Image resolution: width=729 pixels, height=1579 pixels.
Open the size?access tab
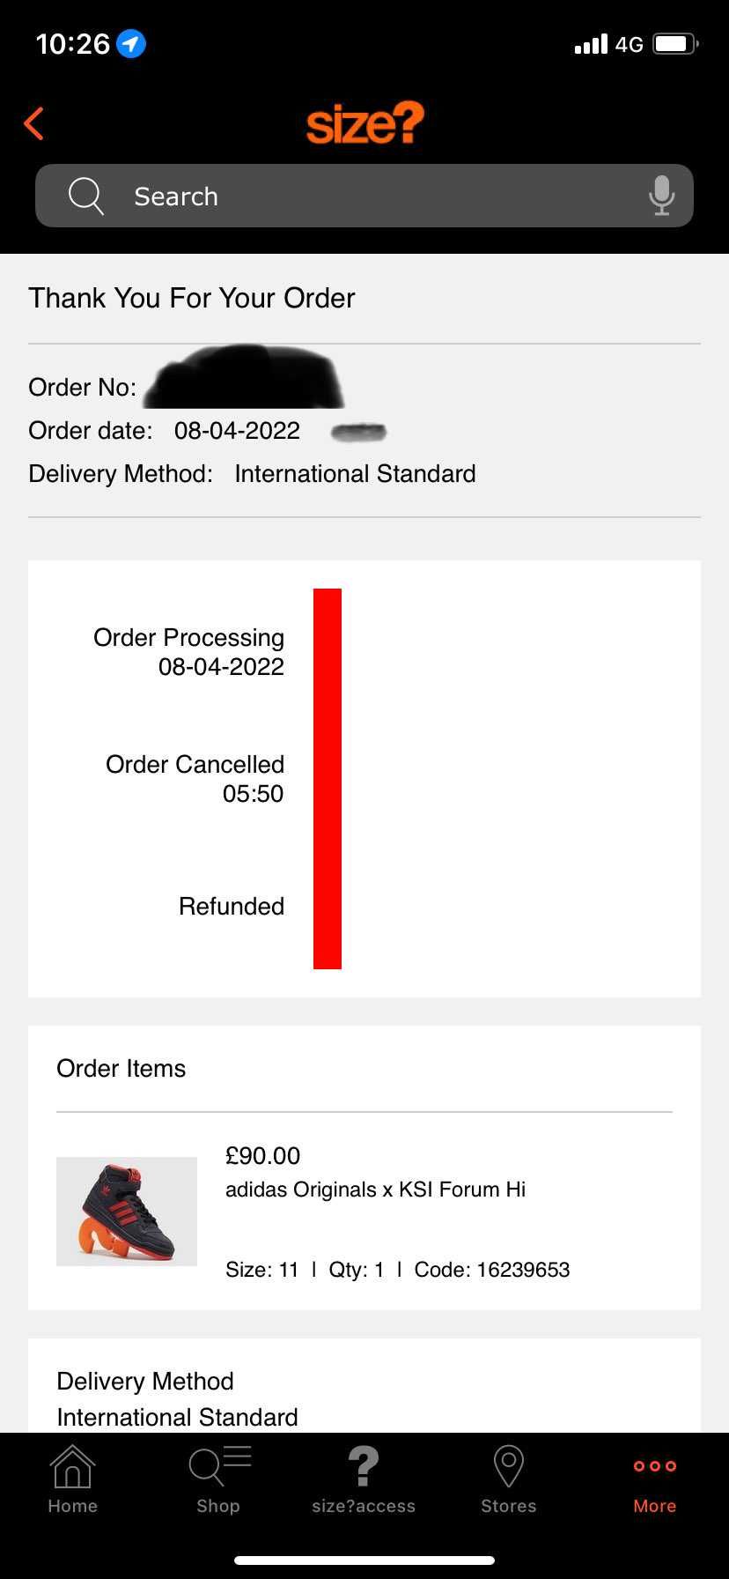364,1480
